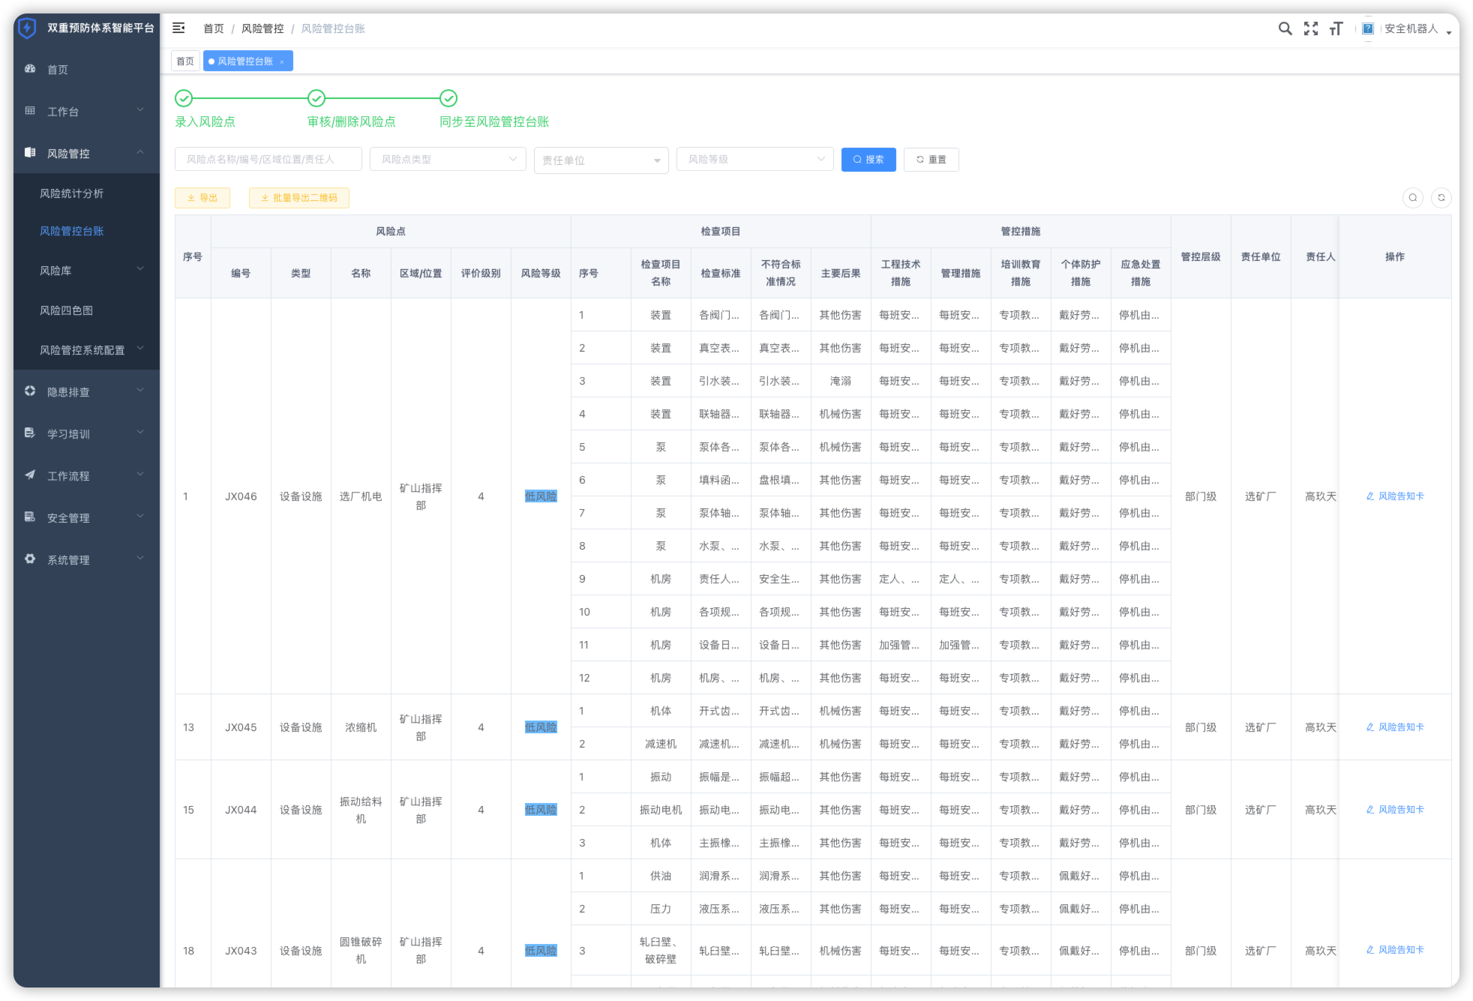The width and height of the screenshot is (1473, 1001).
Task: Switch to the 首页 page tab
Action: click(185, 61)
